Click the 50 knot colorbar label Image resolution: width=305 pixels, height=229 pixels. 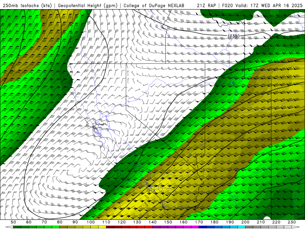pyautogui.click(x=13, y=222)
